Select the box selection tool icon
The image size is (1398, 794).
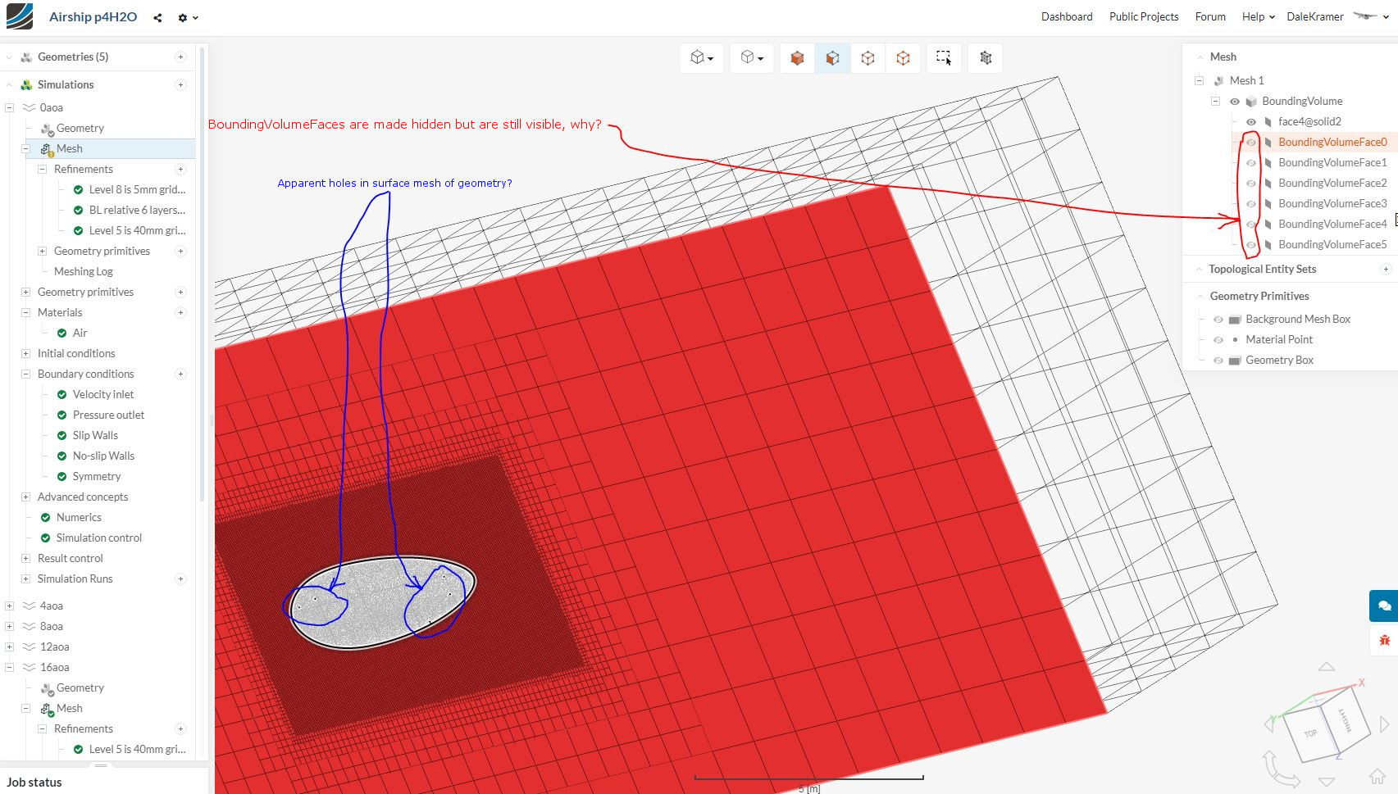(944, 57)
